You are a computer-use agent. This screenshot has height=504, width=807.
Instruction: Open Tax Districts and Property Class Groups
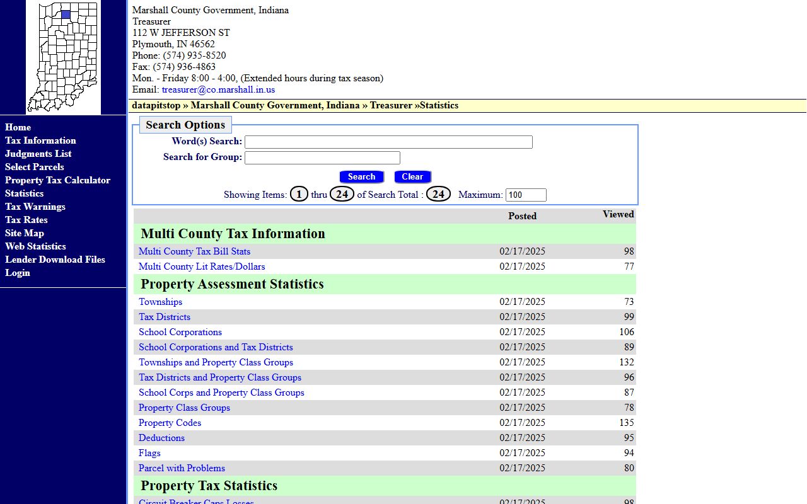(220, 377)
